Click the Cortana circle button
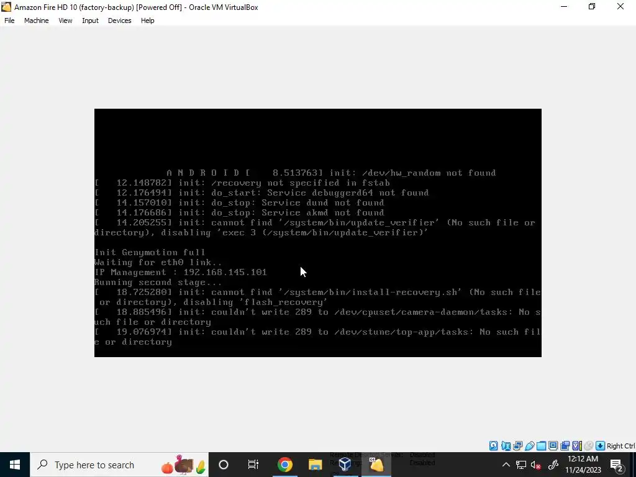Screen dimensions: 636x477 pos(224,465)
